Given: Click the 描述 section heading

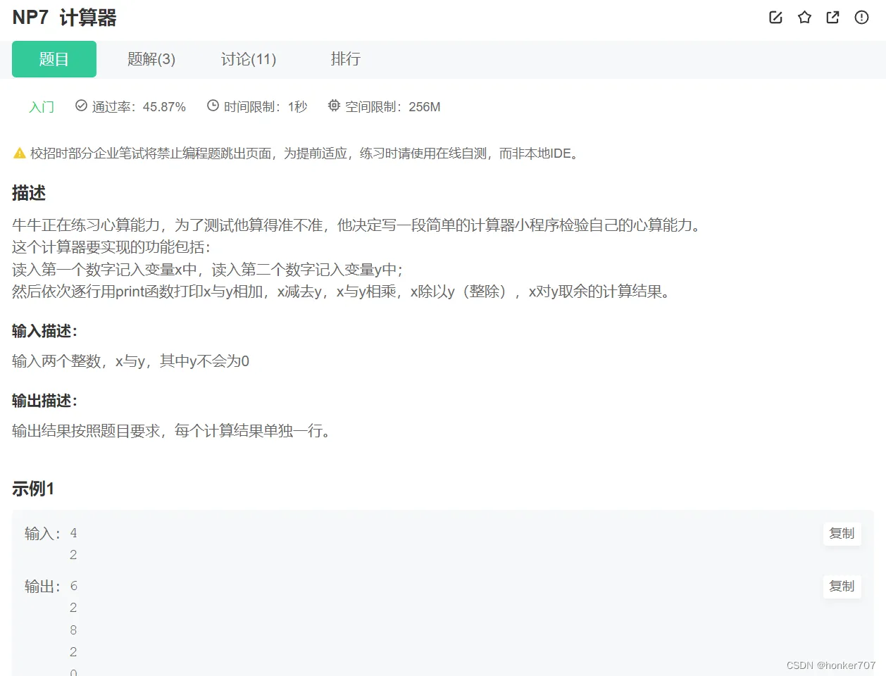Looking at the screenshot, I should click(x=28, y=193).
